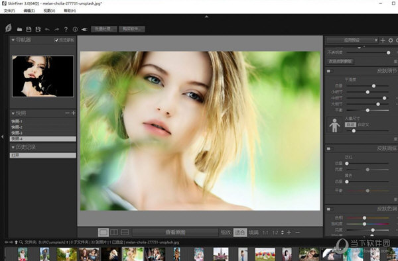Open the info circle icon

click(75, 29)
